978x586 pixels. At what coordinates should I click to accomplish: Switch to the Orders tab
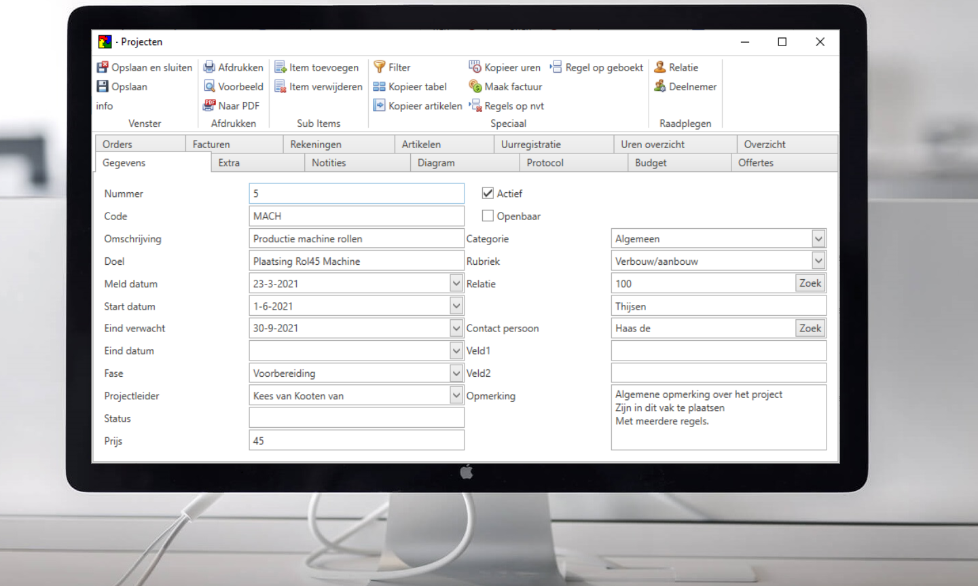[140, 144]
